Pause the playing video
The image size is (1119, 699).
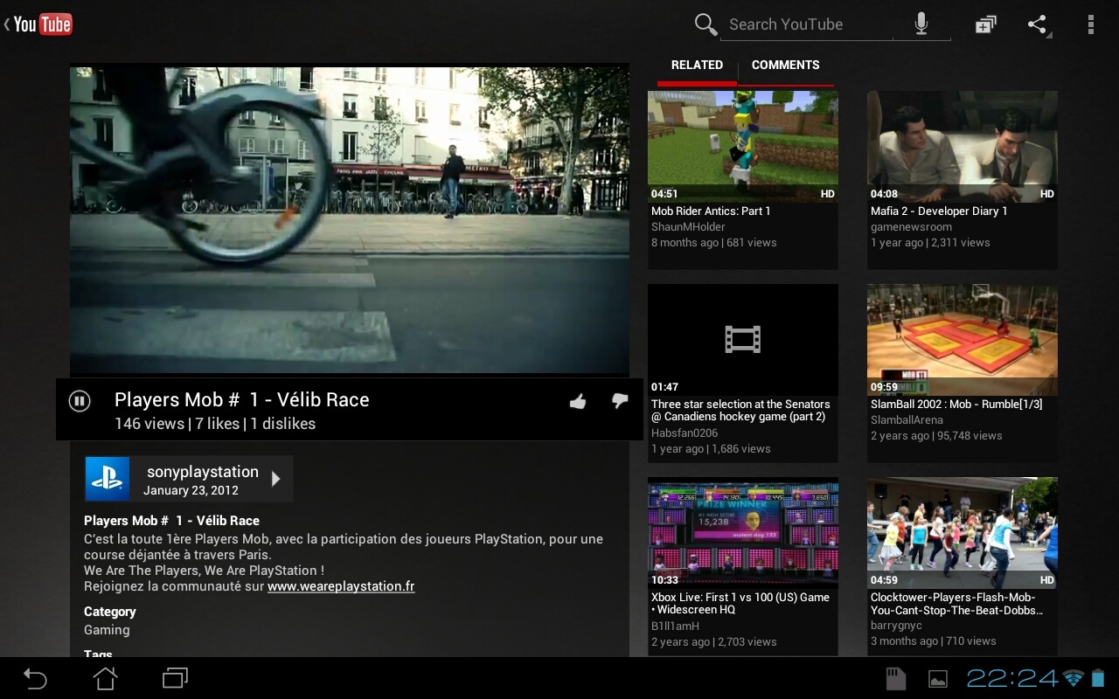[80, 401]
